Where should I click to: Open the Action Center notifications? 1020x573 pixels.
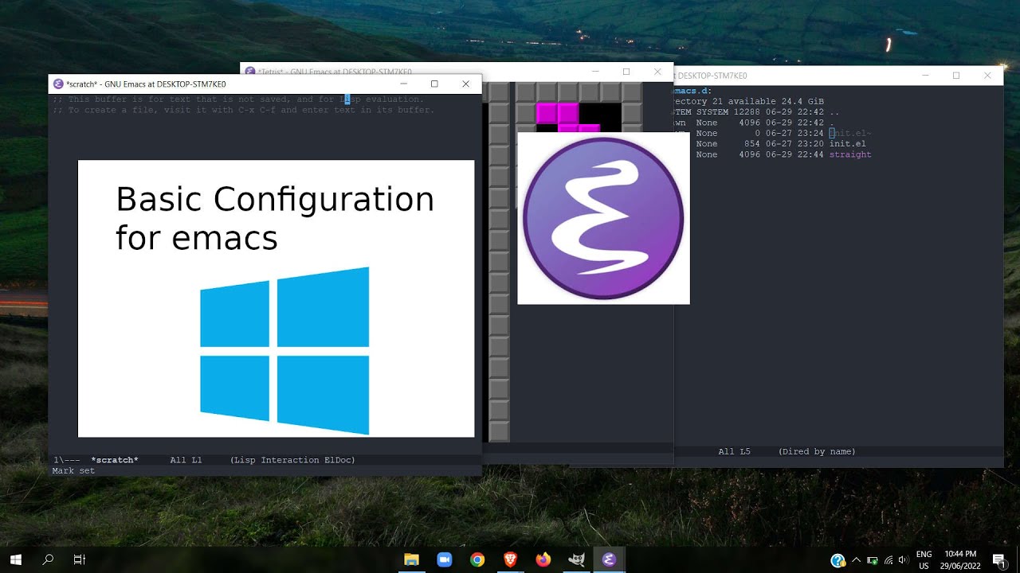[998, 560]
